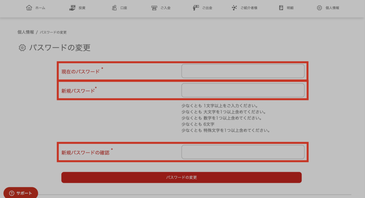Click the 口座 account icon
365x198 pixels.
click(x=114, y=8)
